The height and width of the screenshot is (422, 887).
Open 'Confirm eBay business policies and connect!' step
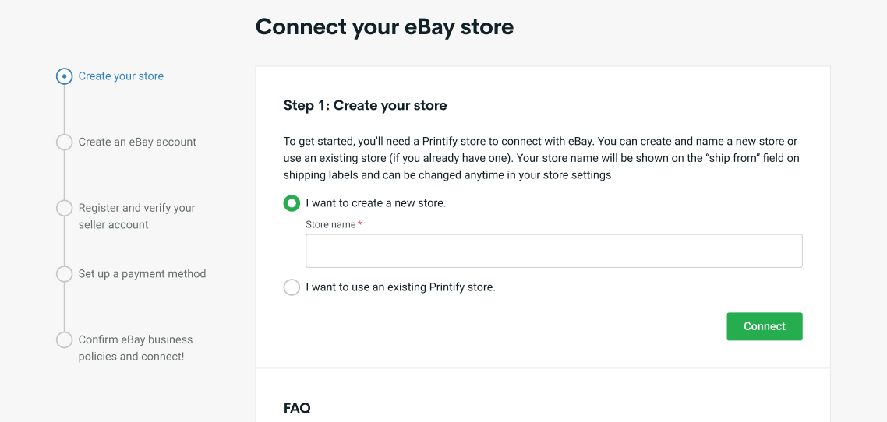(x=136, y=349)
